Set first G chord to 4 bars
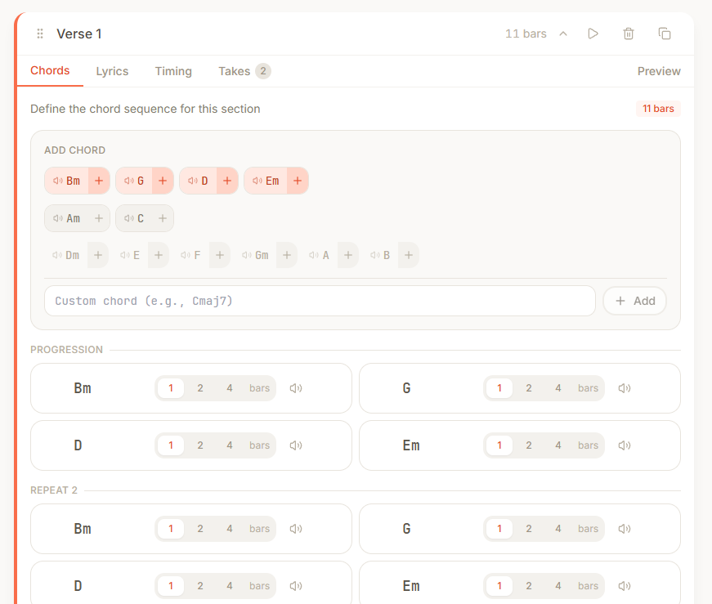 (558, 388)
